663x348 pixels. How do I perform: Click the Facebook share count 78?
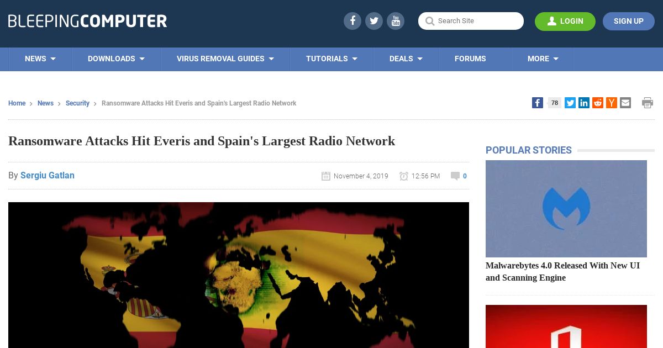[555, 103]
